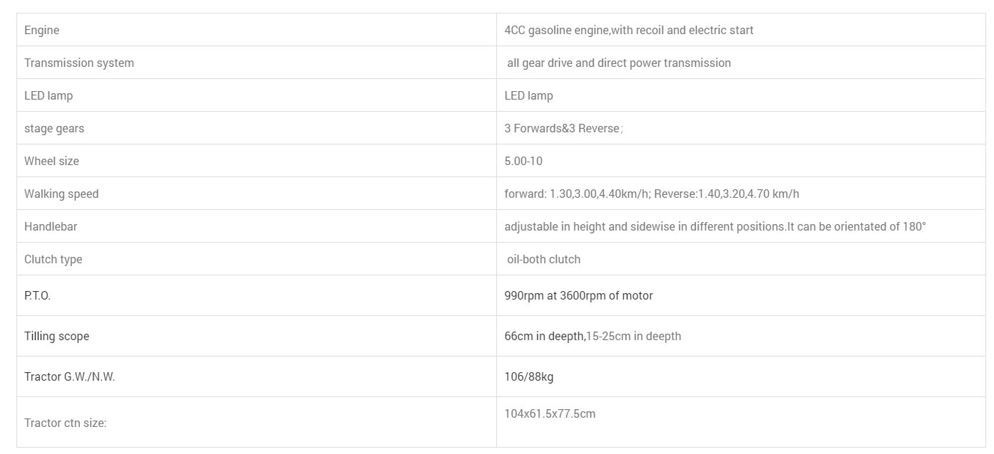Image resolution: width=994 pixels, height=454 pixels.
Task: Select the "990rpm at 3600rpm of motor" value
Action: coord(578,295)
